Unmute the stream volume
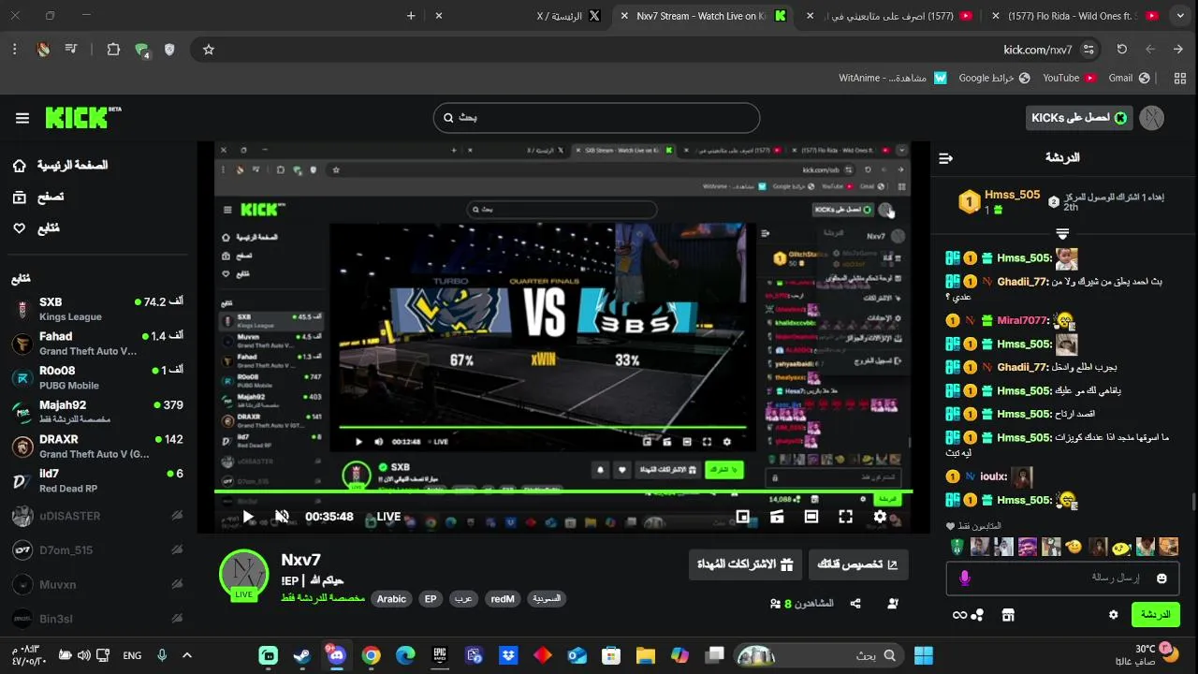This screenshot has height=674, width=1198. pyautogui.click(x=282, y=517)
